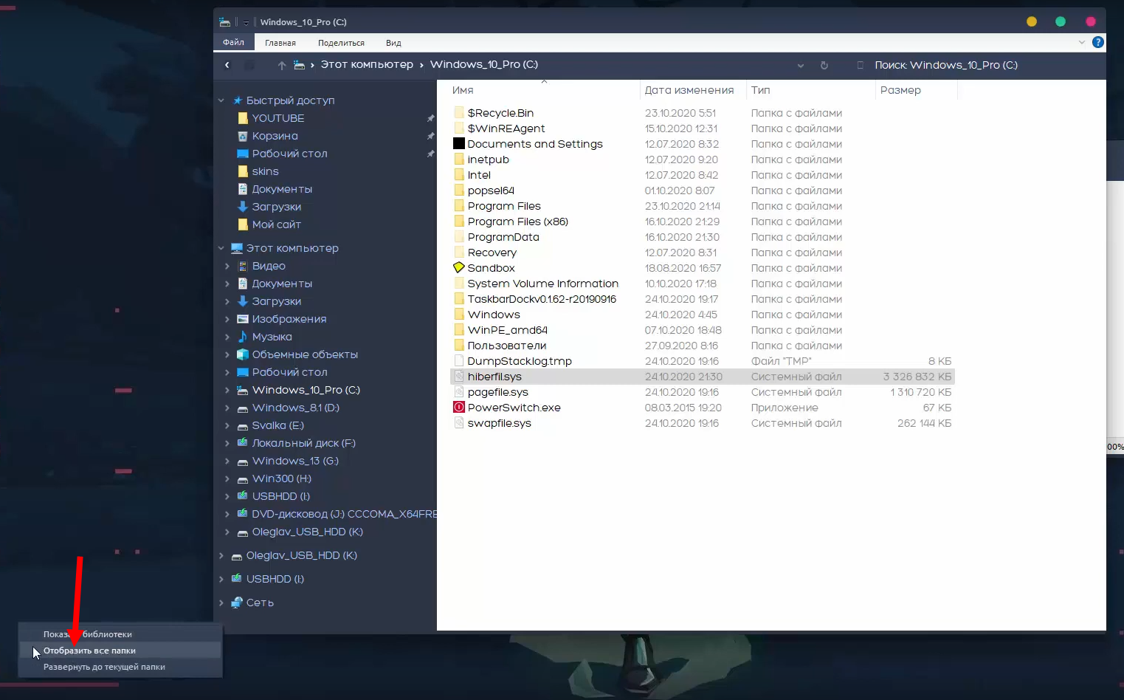Viewport: 1124px width, 700px height.
Task: Click the Мой сайт folder icon
Action: click(x=243, y=224)
